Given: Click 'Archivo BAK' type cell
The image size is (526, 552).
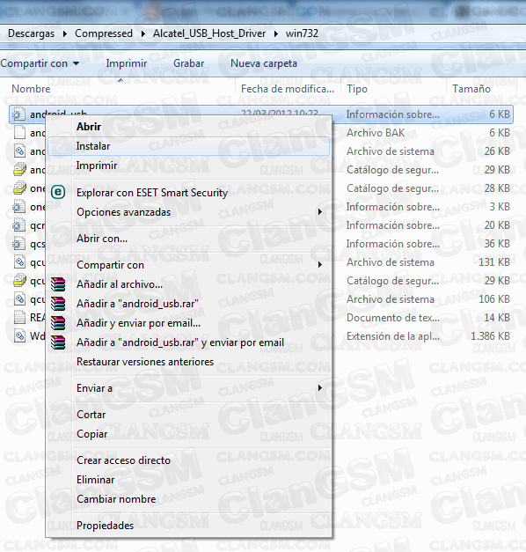Looking at the screenshot, I should pos(376,133).
